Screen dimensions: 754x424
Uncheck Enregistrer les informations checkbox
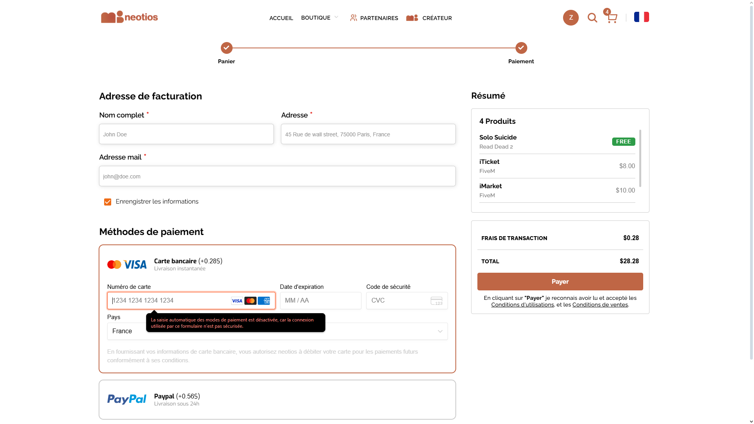108,202
